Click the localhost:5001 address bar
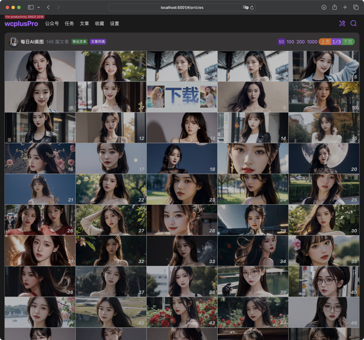Viewport: 364px width, 340px height. [182, 7]
